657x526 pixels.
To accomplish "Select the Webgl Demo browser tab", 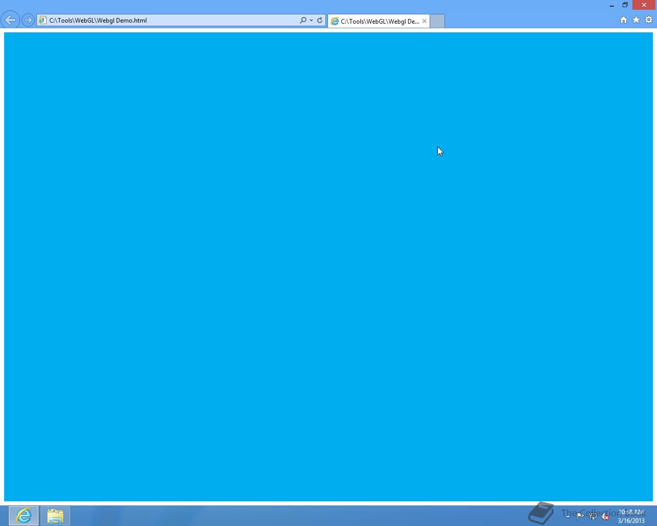I will [379, 21].
